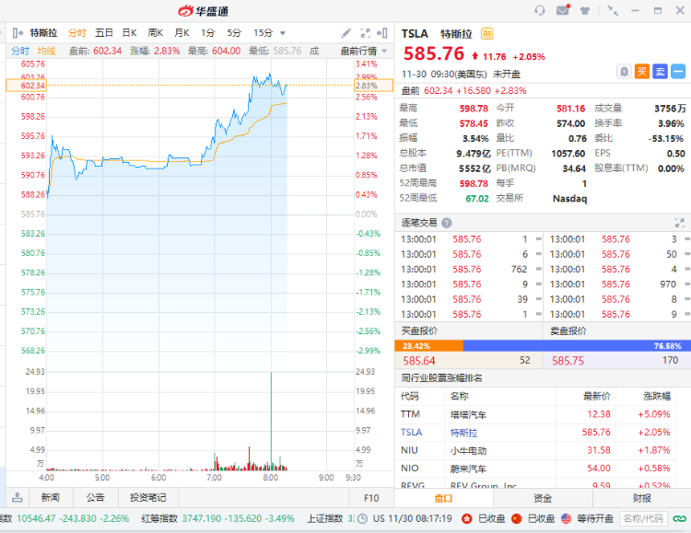Set price alert bell icon
The image size is (691, 533).
click(x=624, y=72)
